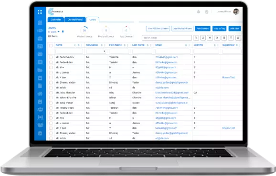Screen dimensions: 276x176
Task: Click the Add User button
Action: click(234, 29)
